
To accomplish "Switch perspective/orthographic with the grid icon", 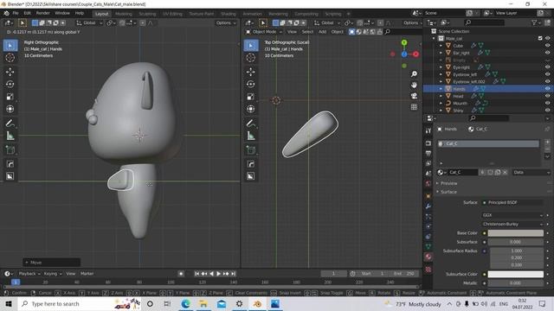I will click(x=414, y=107).
